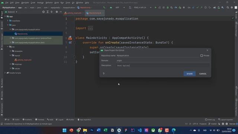Click the help question mark in dialog
Screen dimensions: 238x134
(x=103, y=74)
